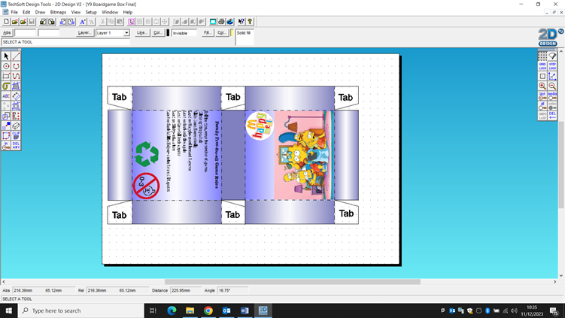The height and width of the screenshot is (318, 565).
Task: Open the Draw menu
Action: coord(40,12)
